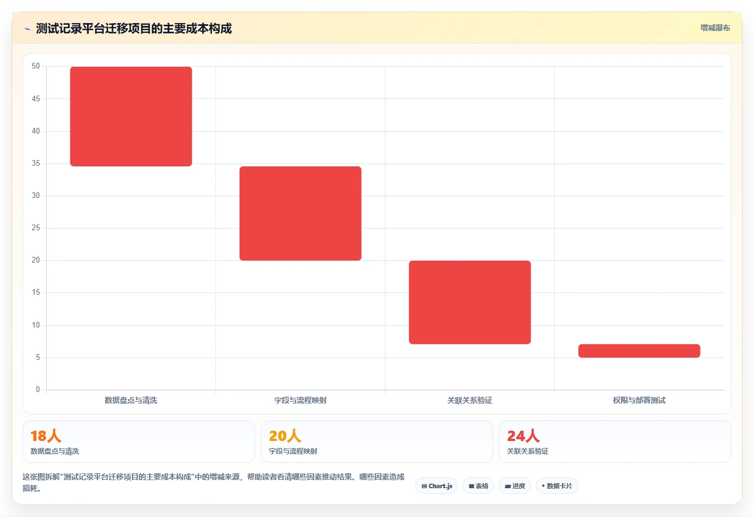Click the 测试记录平台迁移项目的主要成本构成 title
The width and height of the screenshot is (754, 517).
134,29
